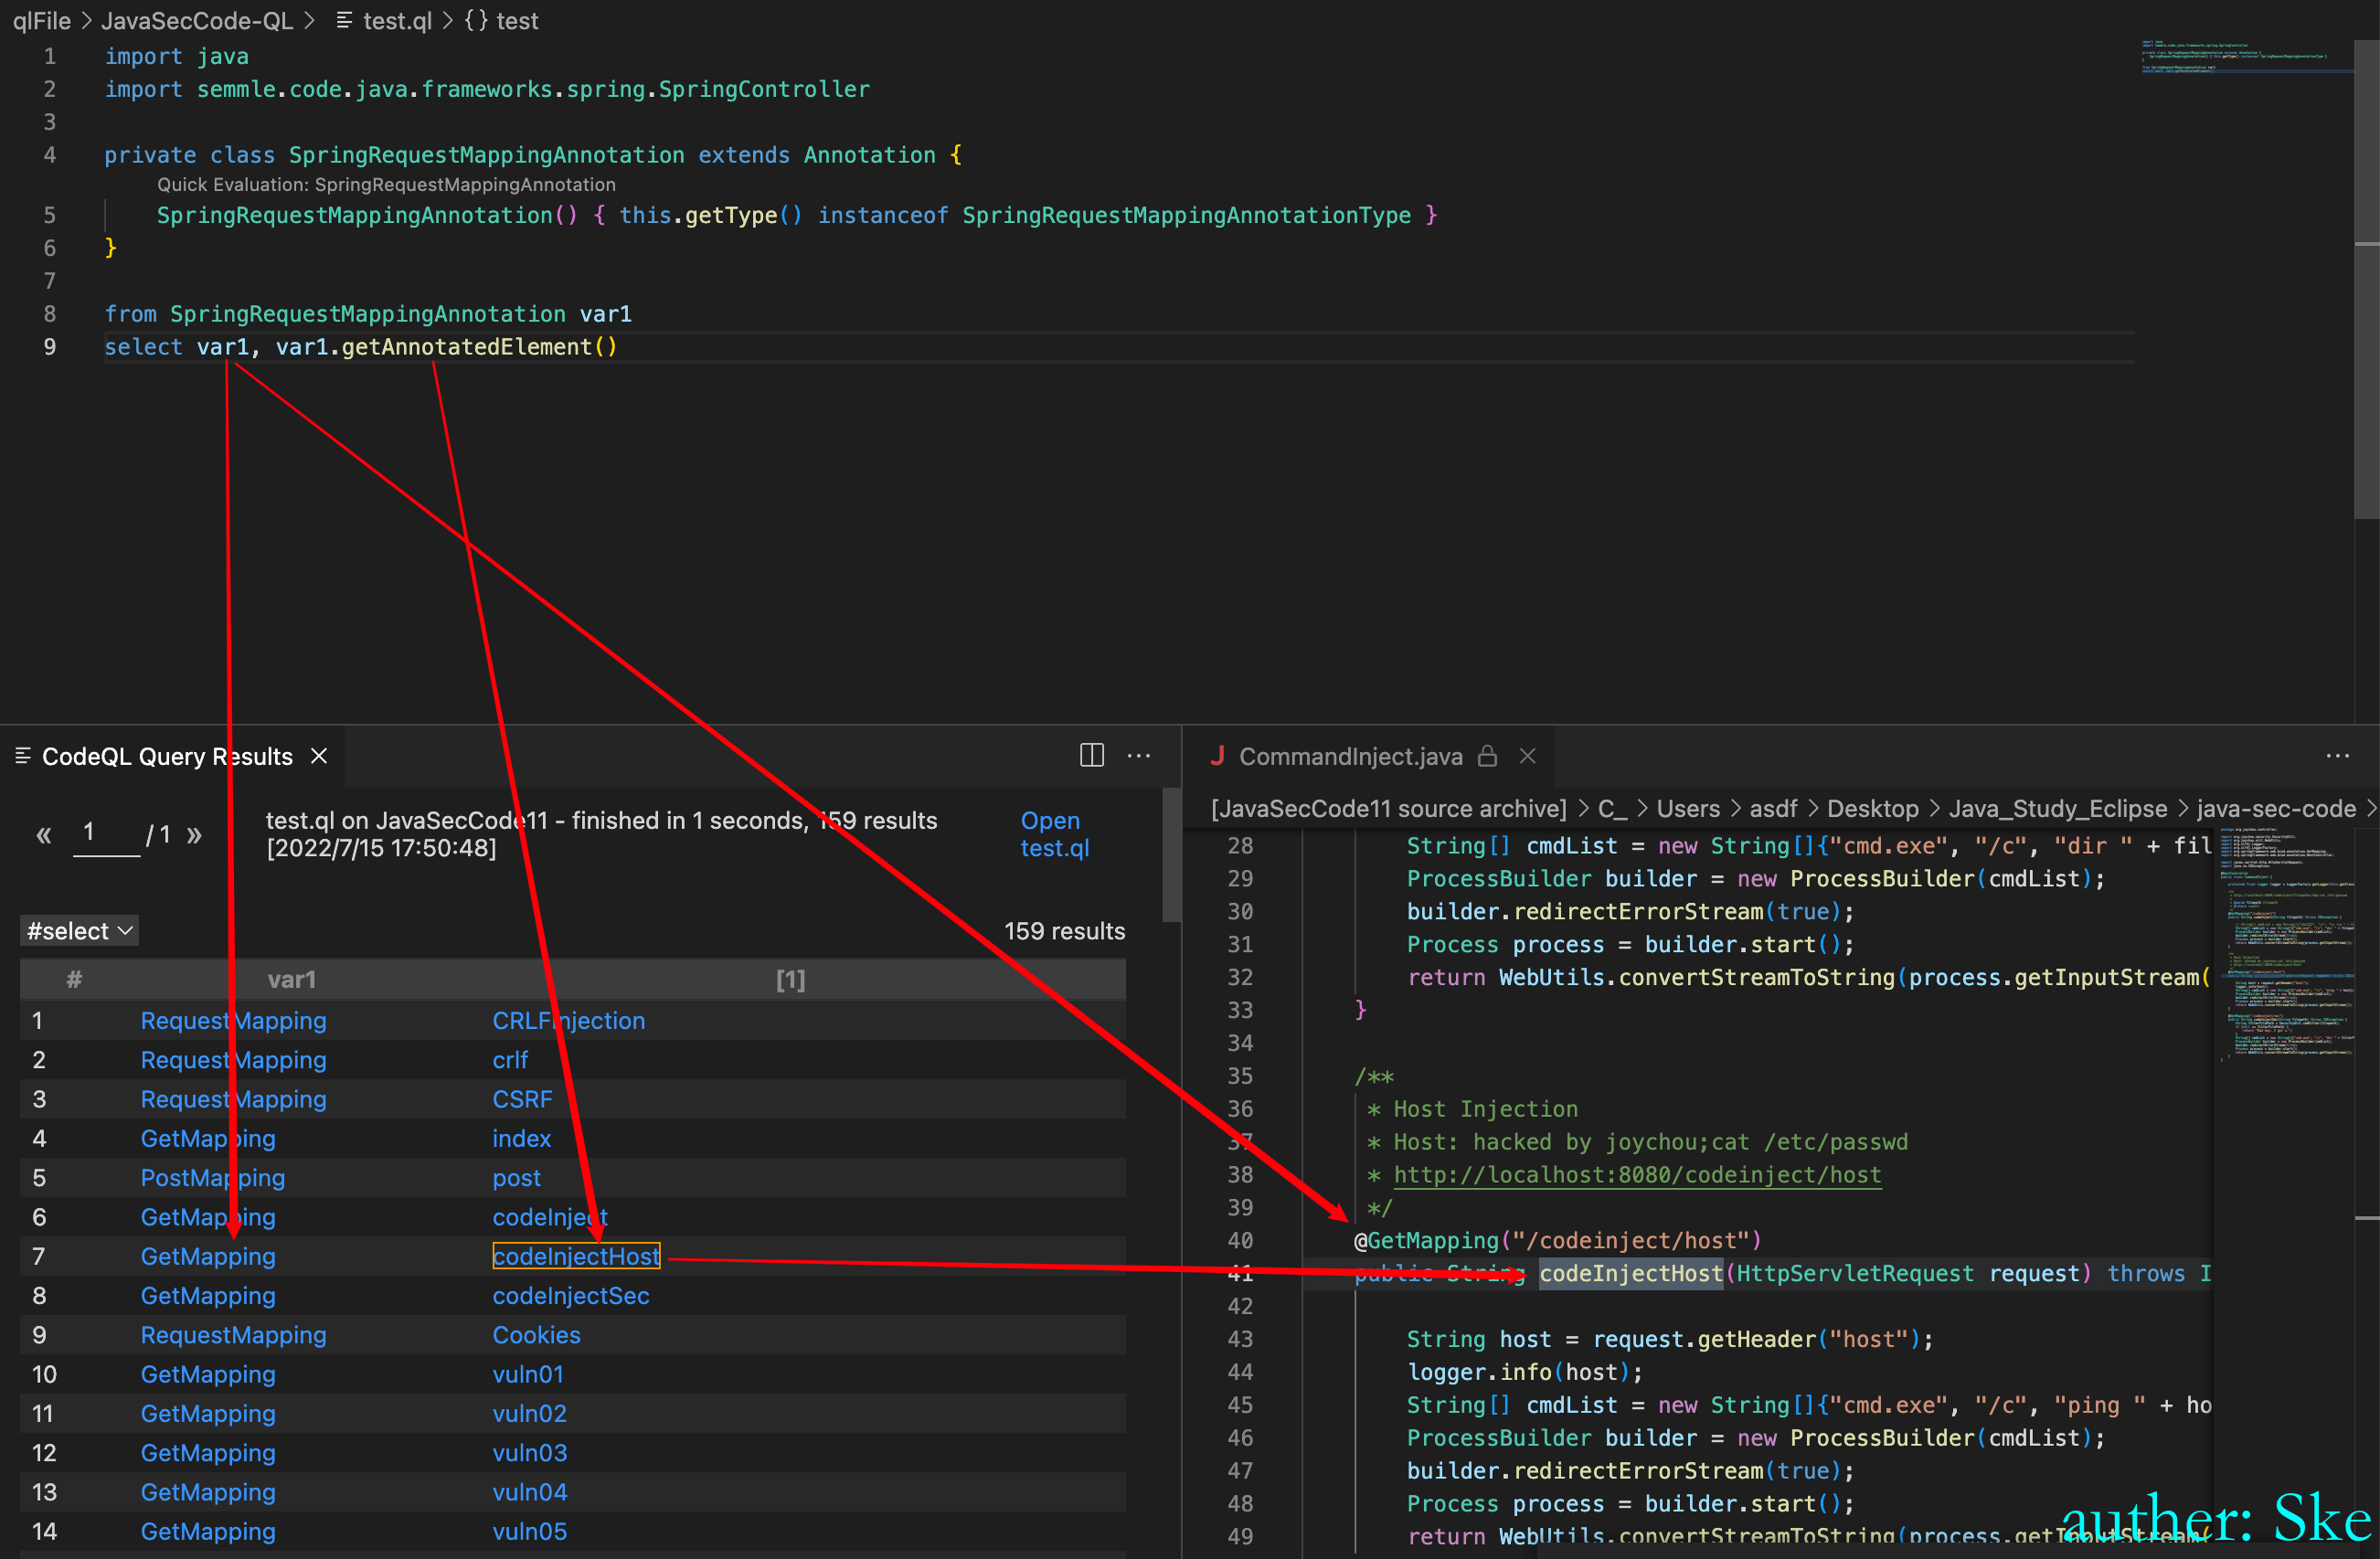Open test.ql link

[x=1053, y=834]
